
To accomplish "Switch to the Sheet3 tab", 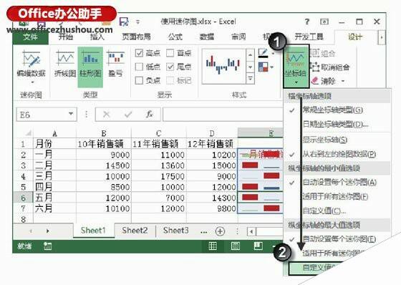I will click(175, 231).
